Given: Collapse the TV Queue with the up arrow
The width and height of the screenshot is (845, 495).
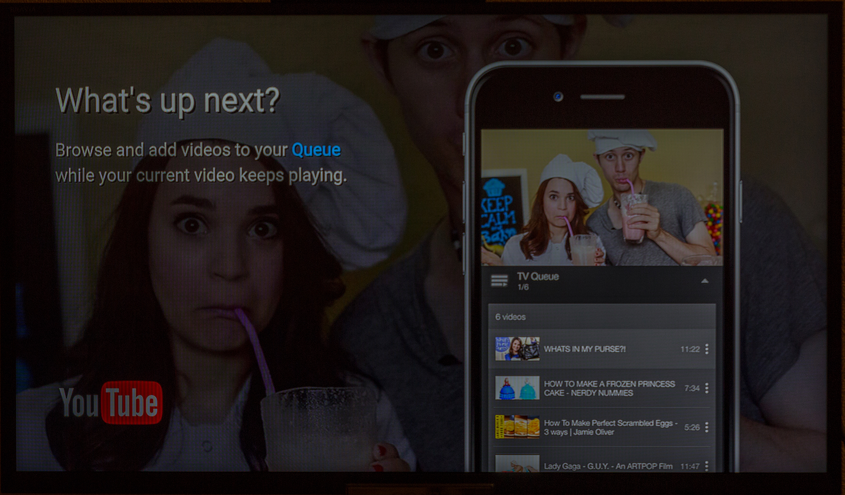Looking at the screenshot, I should (x=705, y=281).
